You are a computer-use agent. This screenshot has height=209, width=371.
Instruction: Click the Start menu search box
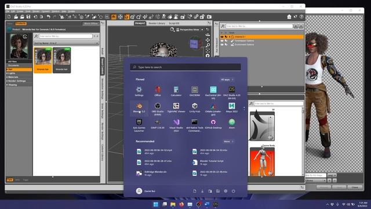(x=185, y=67)
